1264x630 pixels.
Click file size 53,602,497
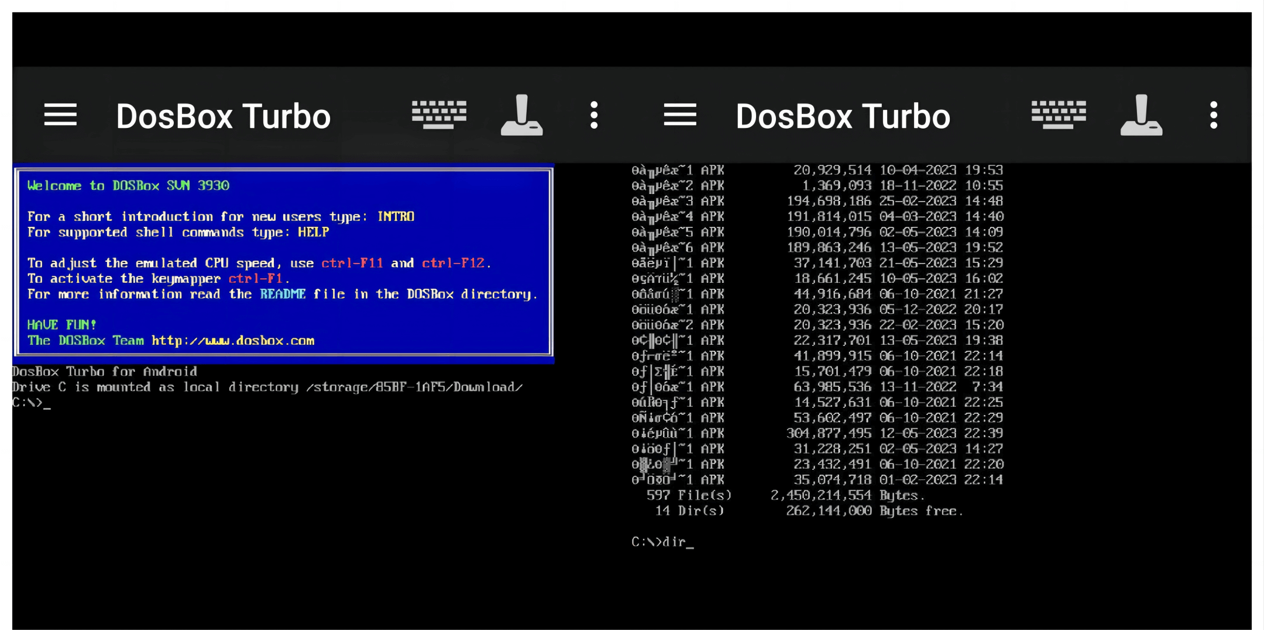(x=832, y=418)
